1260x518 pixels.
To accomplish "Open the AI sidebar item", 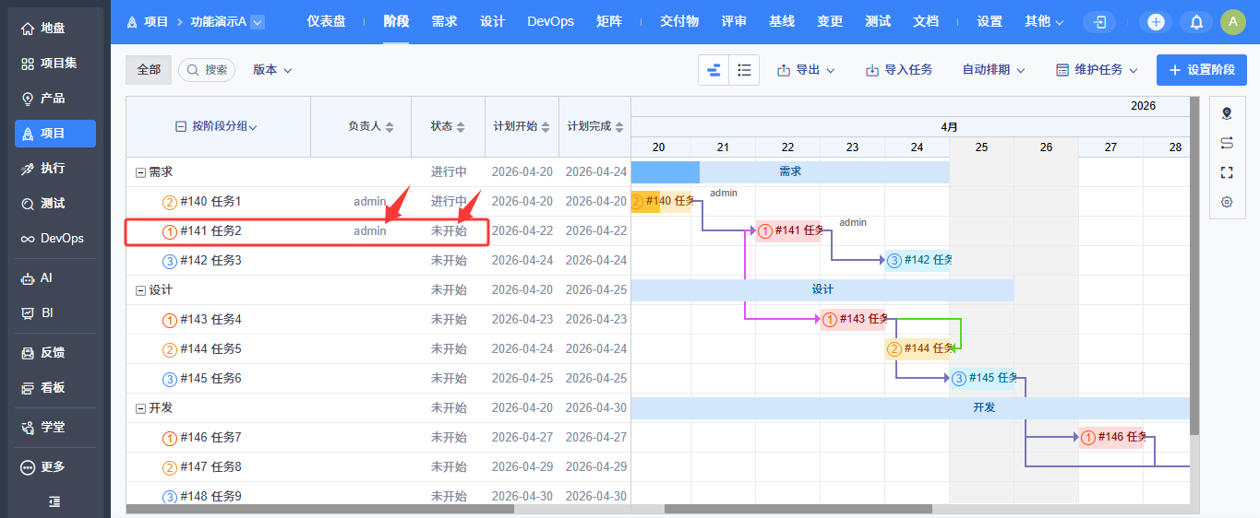I will (55, 277).
